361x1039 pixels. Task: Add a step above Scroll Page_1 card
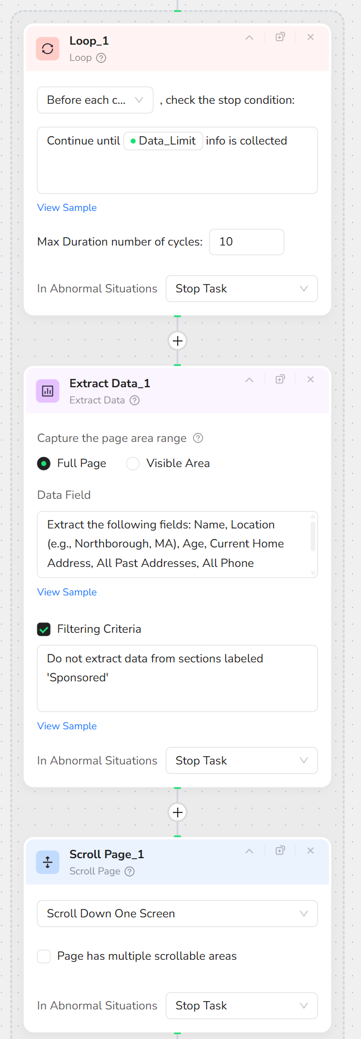pos(177,812)
